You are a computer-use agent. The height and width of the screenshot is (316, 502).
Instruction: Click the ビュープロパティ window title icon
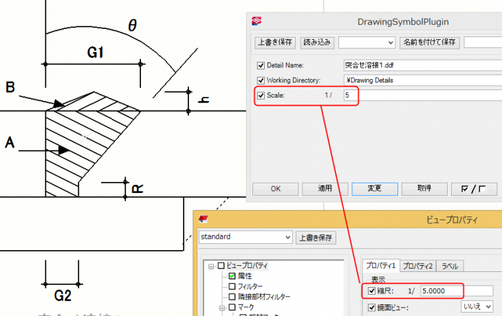[x=204, y=219]
